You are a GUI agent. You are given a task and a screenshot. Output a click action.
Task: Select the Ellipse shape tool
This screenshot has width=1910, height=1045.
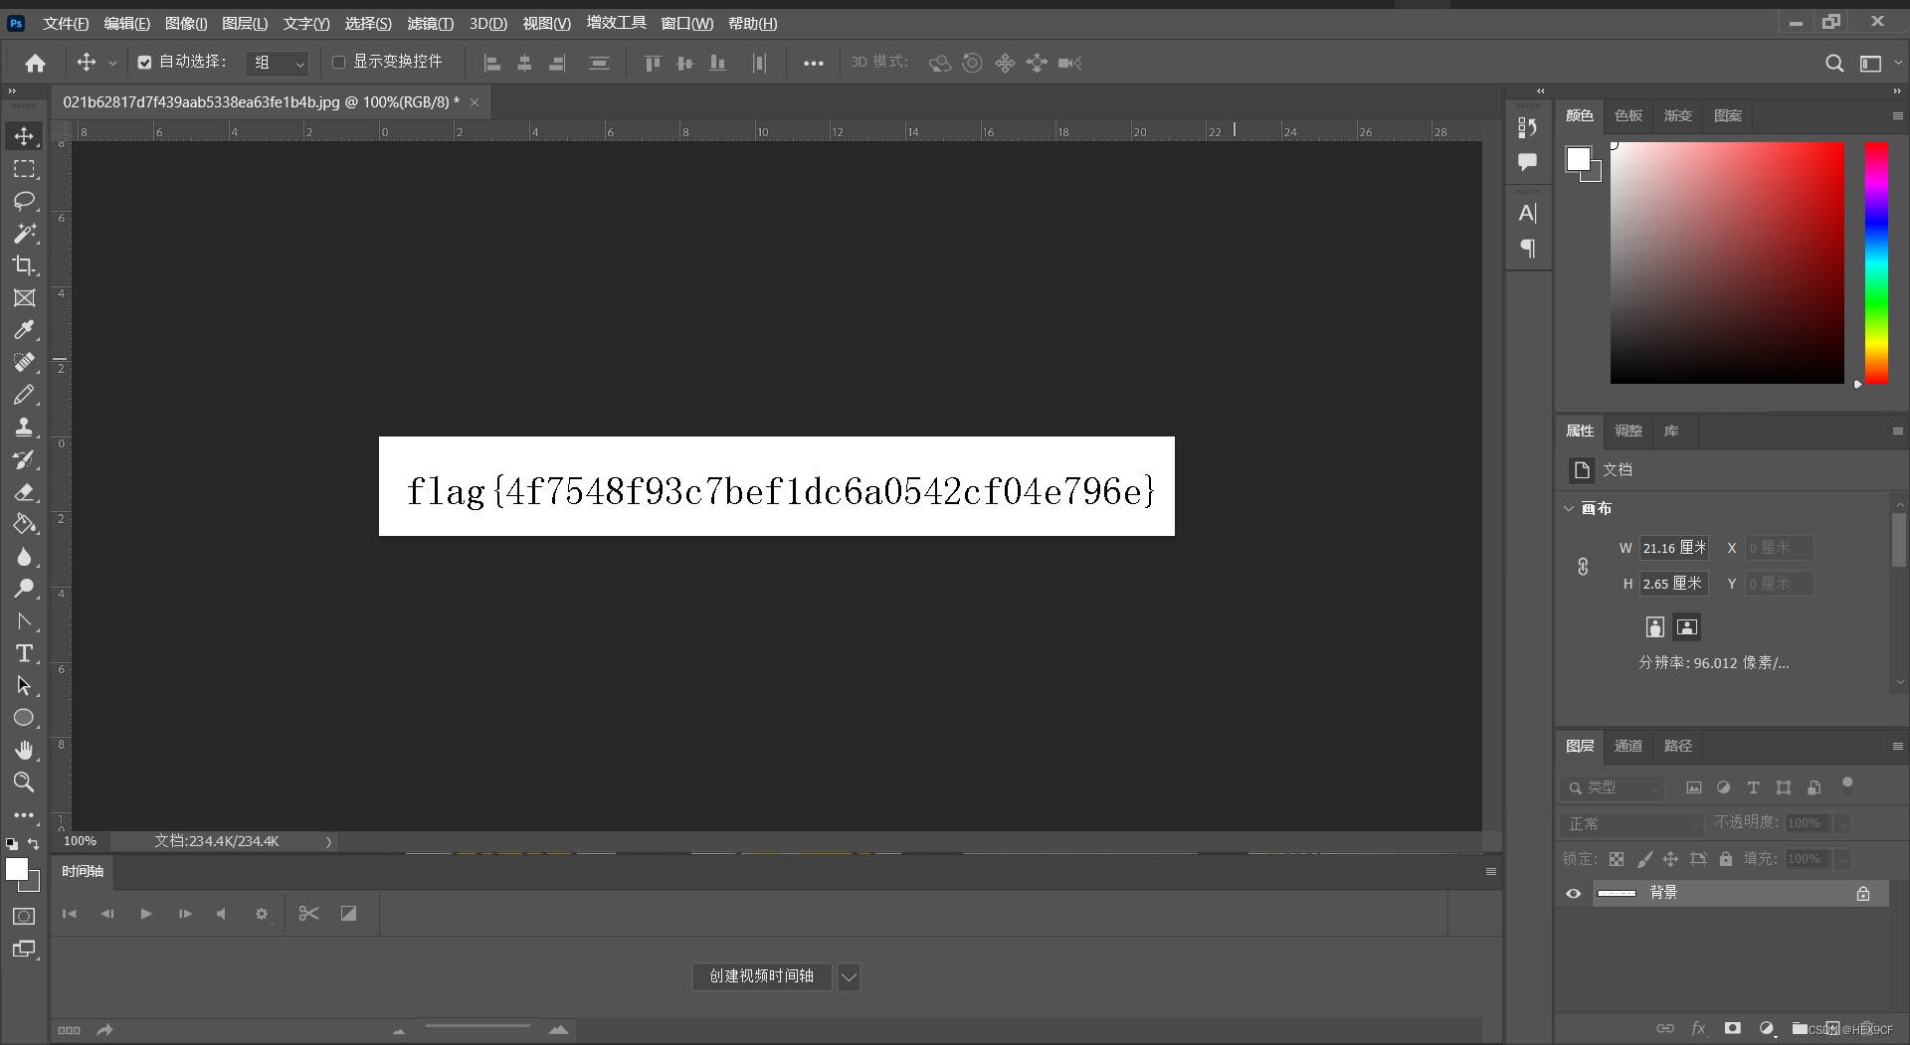tap(24, 718)
